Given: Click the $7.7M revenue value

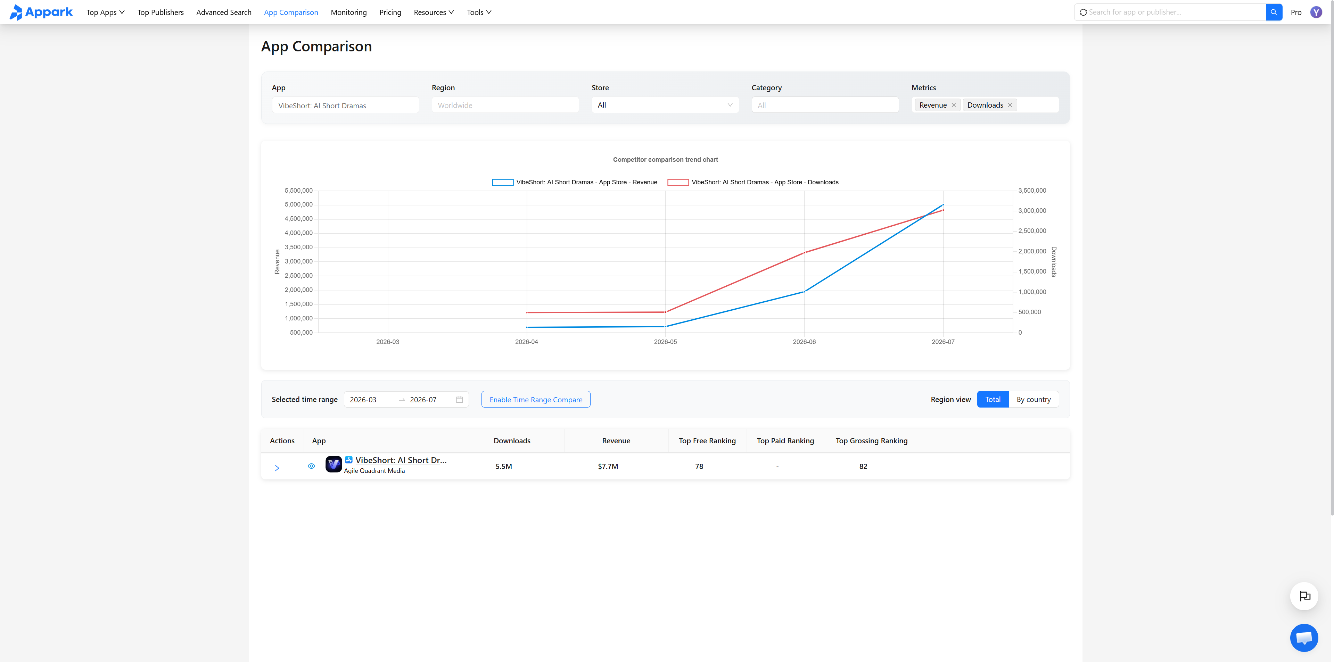Looking at the screenshot, I should tap(608, 466).
